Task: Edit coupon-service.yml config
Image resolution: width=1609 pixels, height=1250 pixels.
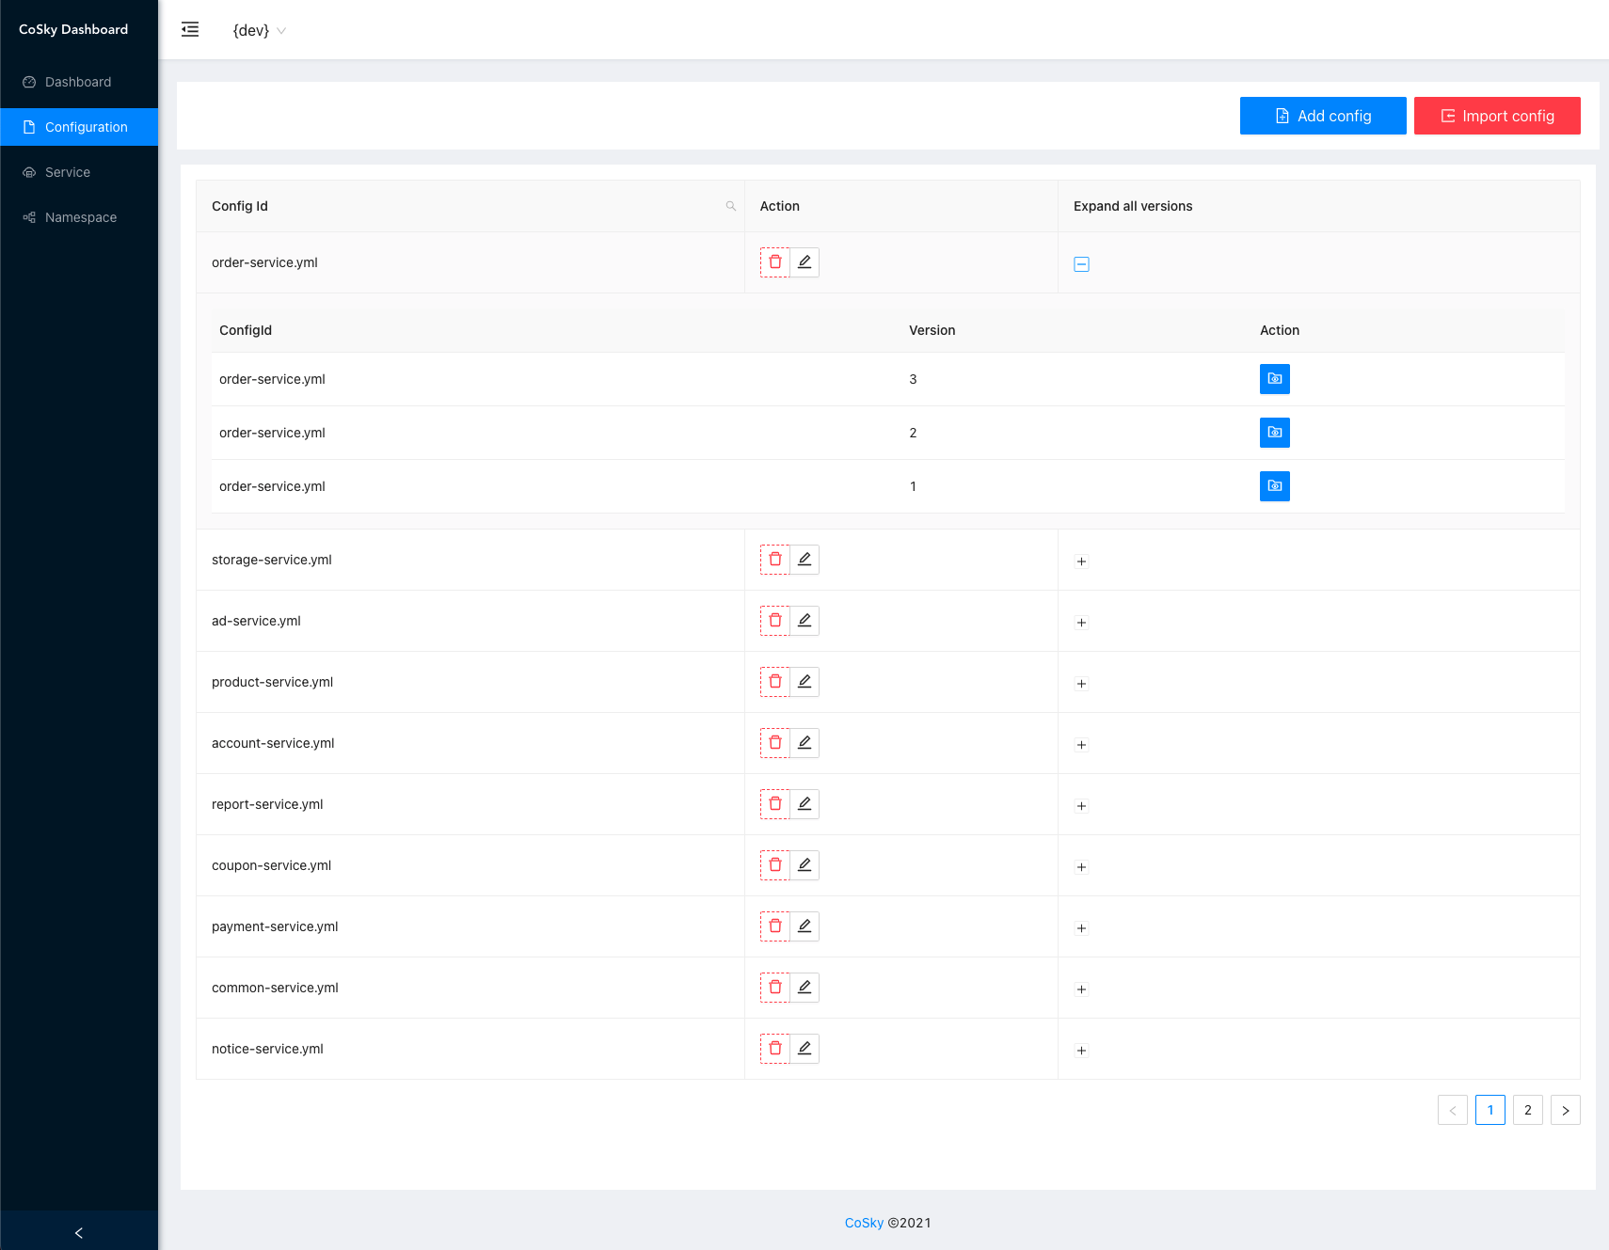Action: pyautogui.click(x=804, y=865)
